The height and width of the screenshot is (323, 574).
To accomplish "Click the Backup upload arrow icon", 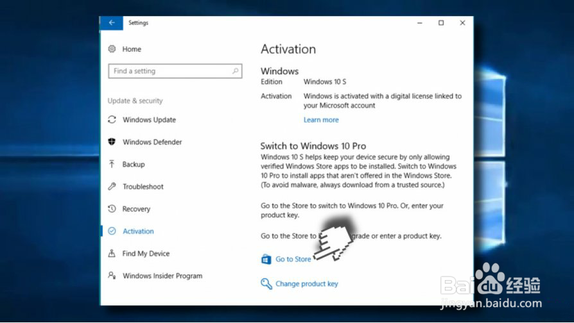I will click(112, 164).
